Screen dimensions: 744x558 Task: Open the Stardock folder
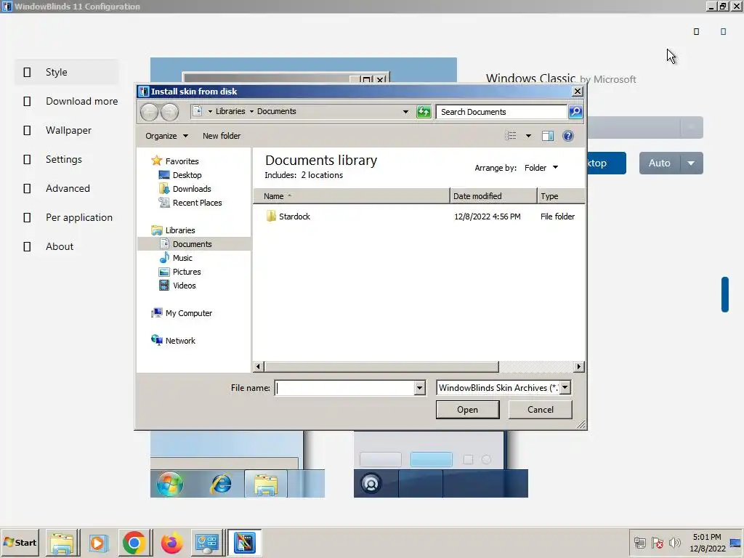(x=294, y=217)
